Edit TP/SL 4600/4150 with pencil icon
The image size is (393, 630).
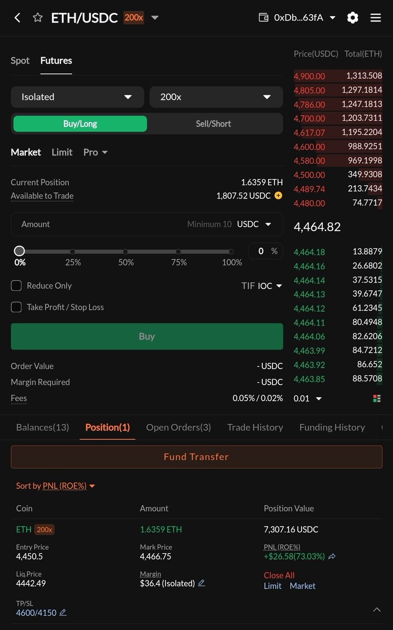(x=63, y=613)
